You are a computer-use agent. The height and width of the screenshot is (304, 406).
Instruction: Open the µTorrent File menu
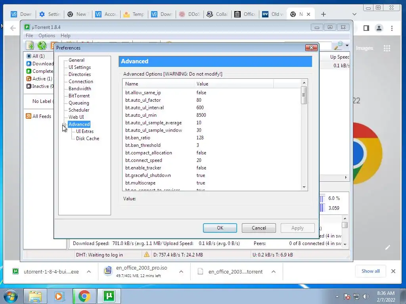pyautogui.click(x=29, y=35)
